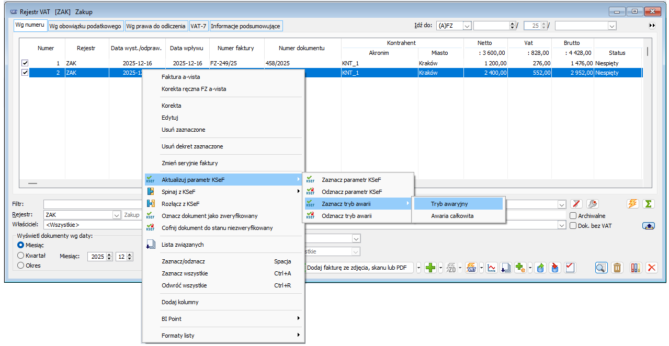Click the Filtr text input field

click(92, 204)
